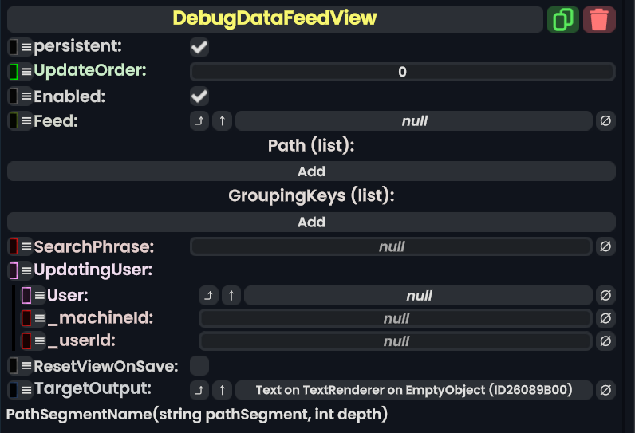Image resolution: width=635 pixels, height=433 pixels.
Task: Click the UpdateOrder value field
Action: coord(402,72)
